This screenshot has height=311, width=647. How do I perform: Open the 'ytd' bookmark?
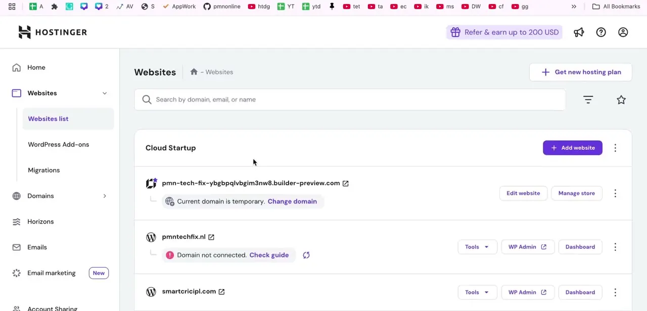point(311,7)
